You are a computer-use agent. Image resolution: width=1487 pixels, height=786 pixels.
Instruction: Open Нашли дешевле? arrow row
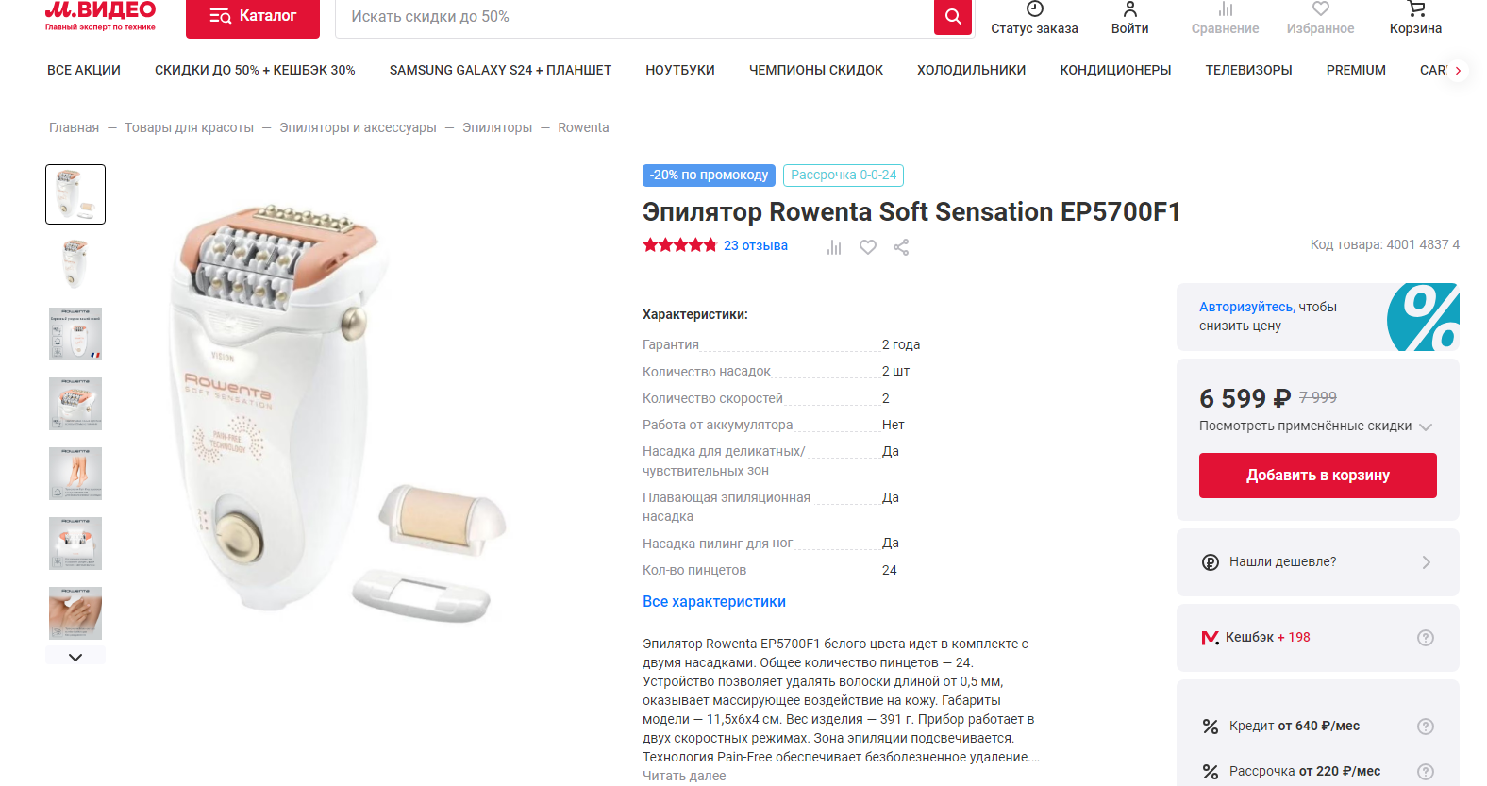(x=1318, y=562)
